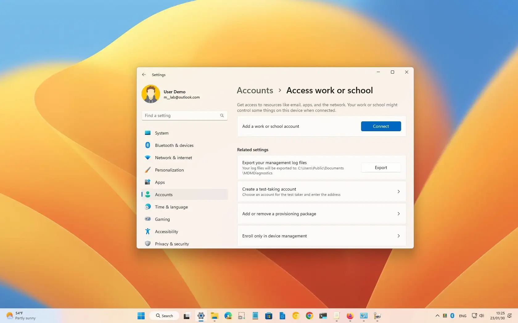Click the PowerToys tray icon

tap(445, 316)
